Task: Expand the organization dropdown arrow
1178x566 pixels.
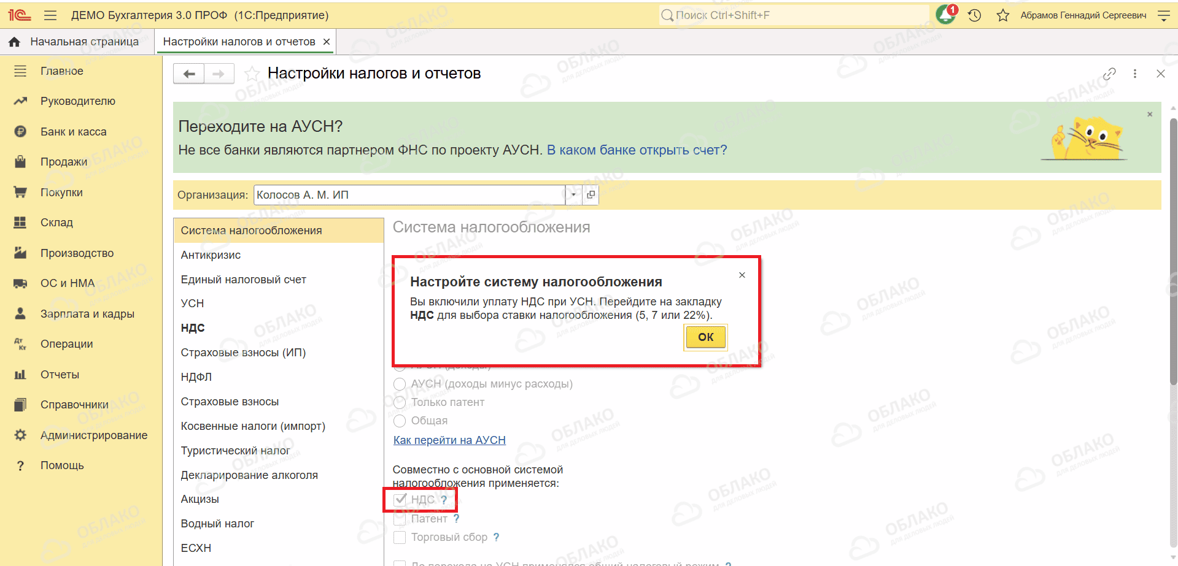Action: [573, 195]
